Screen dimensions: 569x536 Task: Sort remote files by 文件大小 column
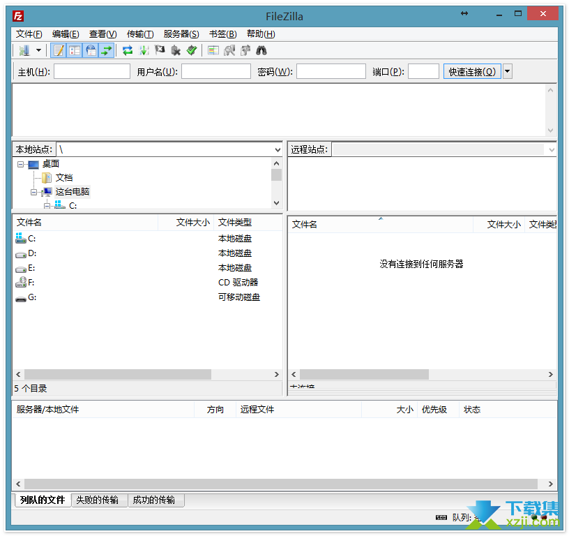[x=499, y=225]
